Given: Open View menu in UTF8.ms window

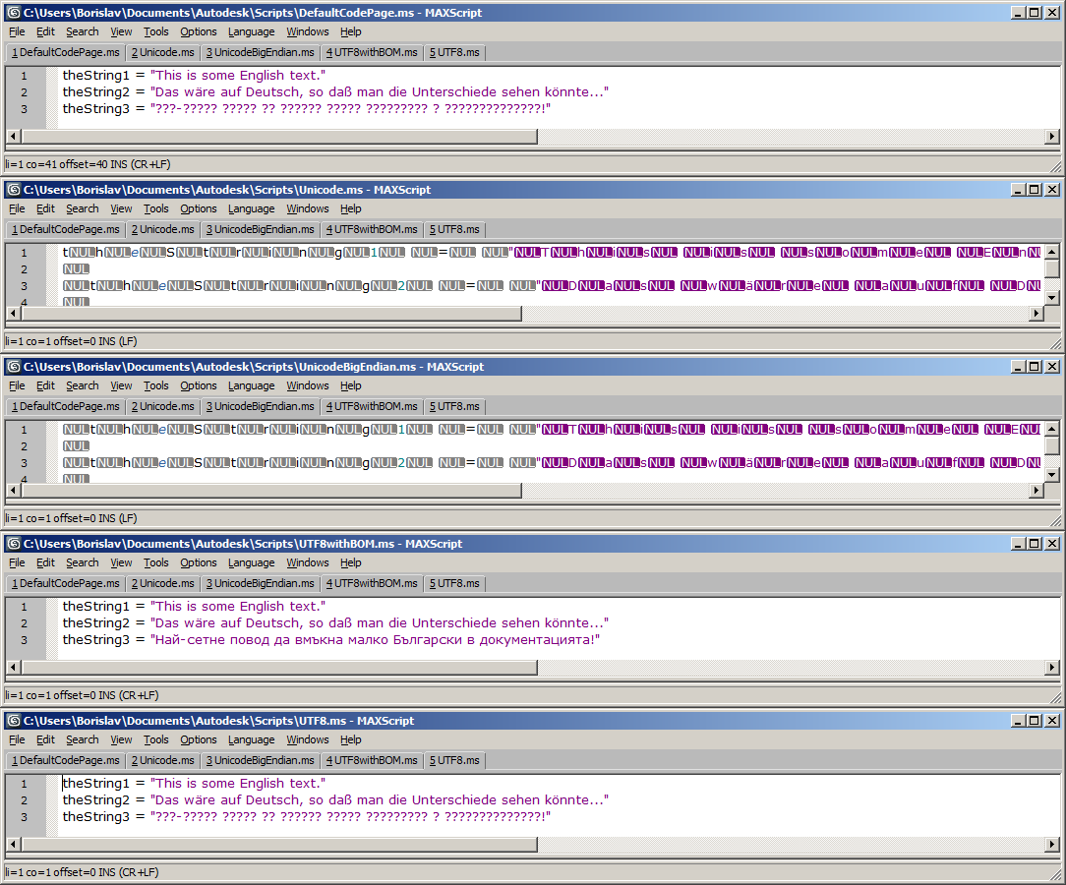Looking at the screenshot, I should pos(121,739).
